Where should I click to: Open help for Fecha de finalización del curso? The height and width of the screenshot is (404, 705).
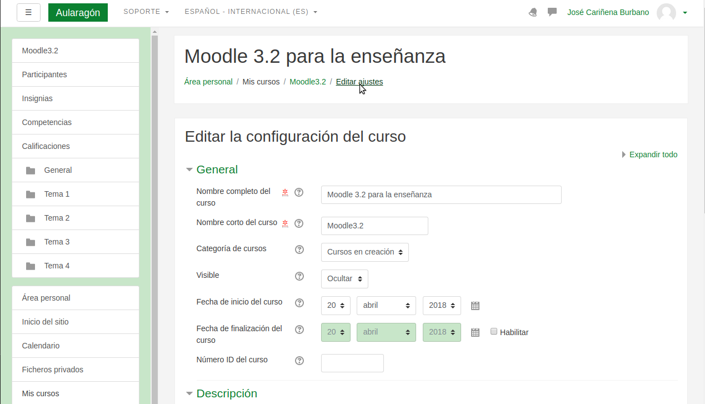299,330
